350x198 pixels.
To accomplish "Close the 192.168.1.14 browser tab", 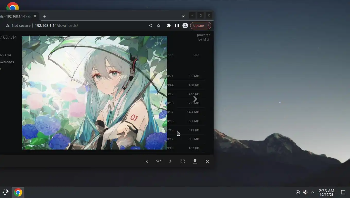I will point(35,16).
